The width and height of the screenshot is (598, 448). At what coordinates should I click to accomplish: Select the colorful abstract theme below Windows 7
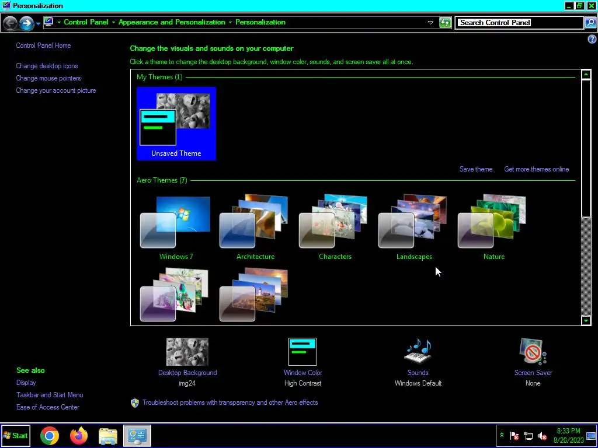tap(174, 295)
